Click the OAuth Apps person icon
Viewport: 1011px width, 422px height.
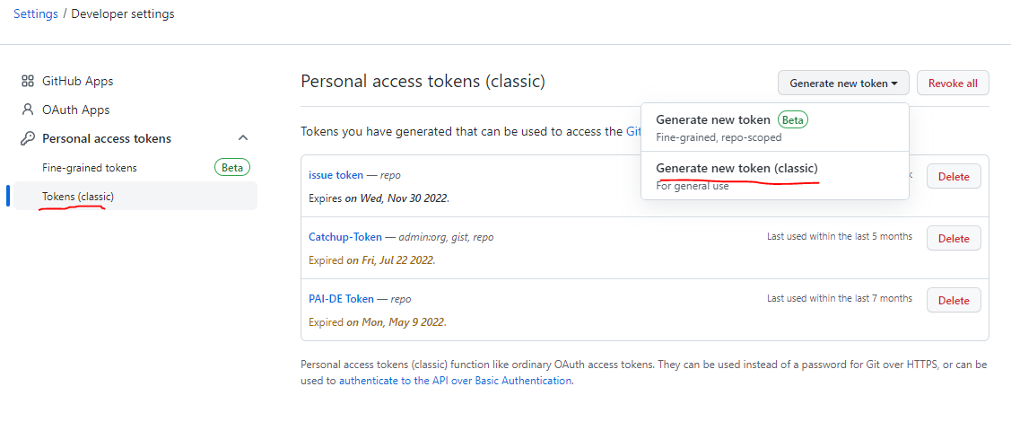click(28, 110)
